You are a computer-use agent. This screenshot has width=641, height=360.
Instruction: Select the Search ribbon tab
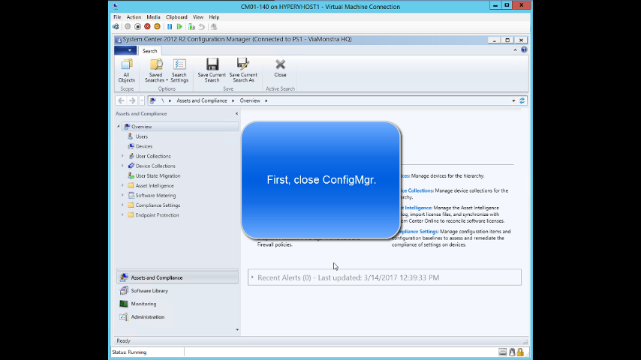(x=150, y=51)
